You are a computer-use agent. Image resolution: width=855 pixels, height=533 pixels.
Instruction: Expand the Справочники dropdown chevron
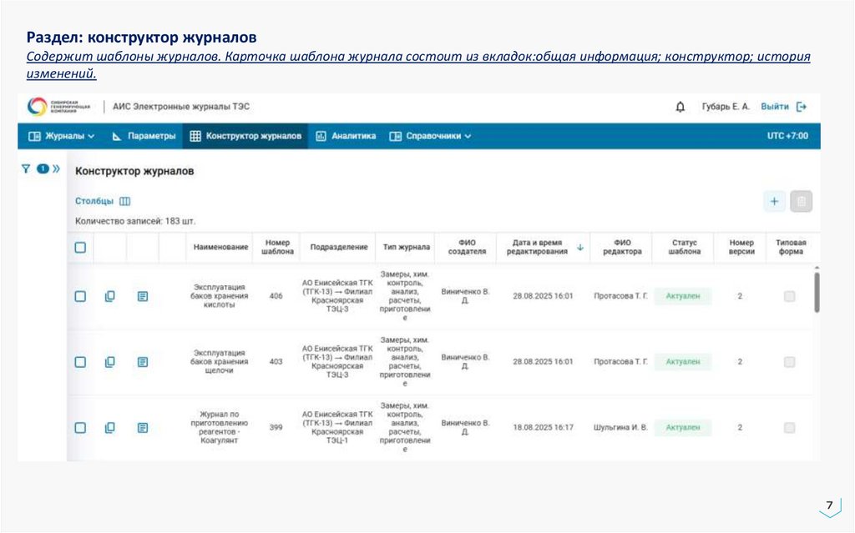(x=468, y=136)
